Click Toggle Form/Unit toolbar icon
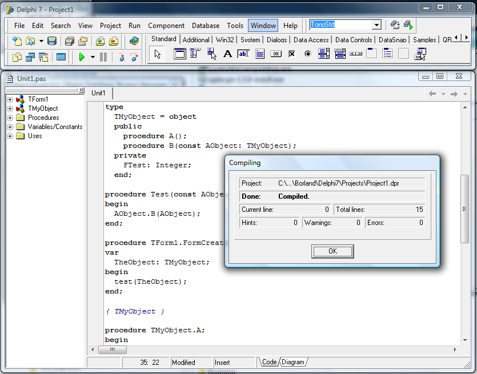 pyautogui.click(x=43, y=57)
